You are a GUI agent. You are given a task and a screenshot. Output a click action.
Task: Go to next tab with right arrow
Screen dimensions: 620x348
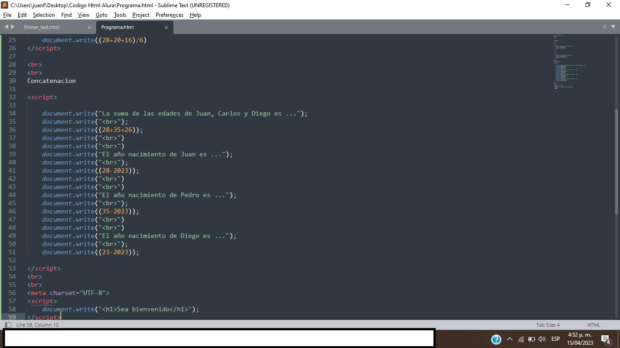tap(13, 27)
